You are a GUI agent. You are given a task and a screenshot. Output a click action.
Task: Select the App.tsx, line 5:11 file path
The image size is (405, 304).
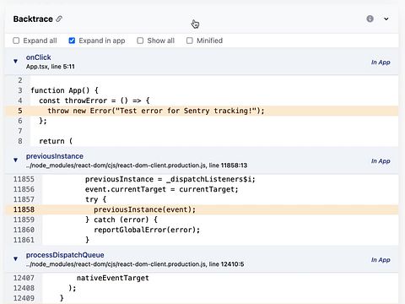tap(51, 67)
